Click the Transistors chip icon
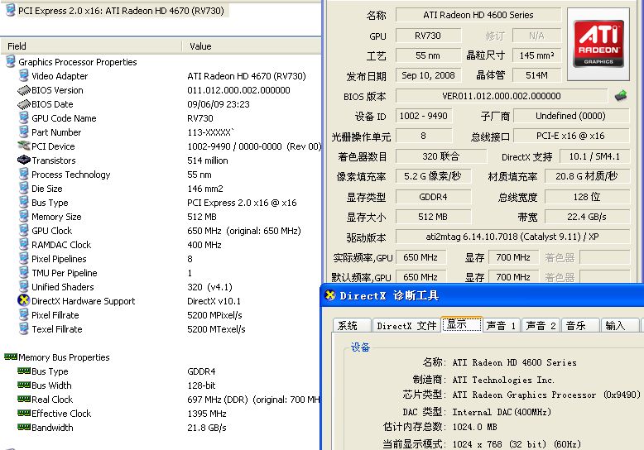The width and height of the screenshot is (644, 450). [x=24, y=160]
